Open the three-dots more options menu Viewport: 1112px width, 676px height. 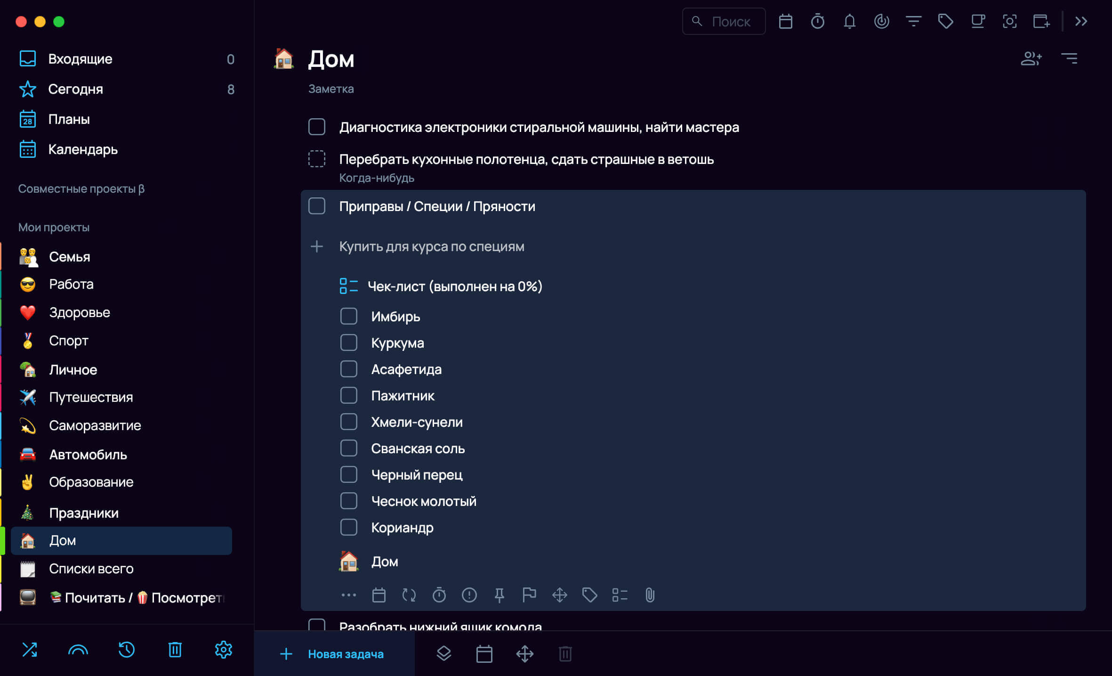348,595
